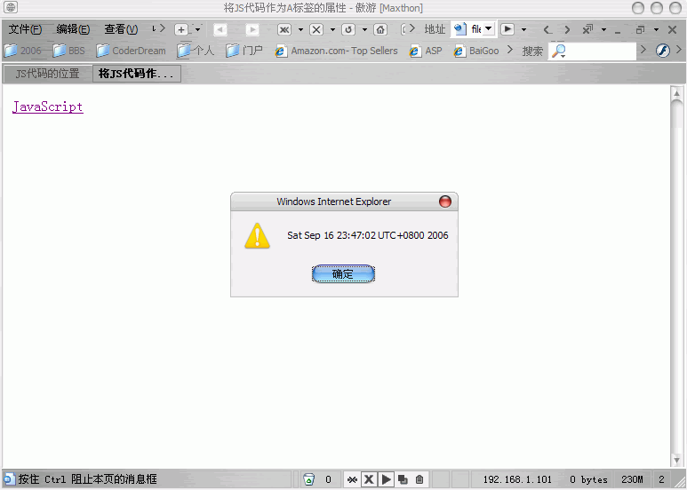Close alert dialog with red button
This screenshot has height=490, width=687.
click(x=444, y=202)
